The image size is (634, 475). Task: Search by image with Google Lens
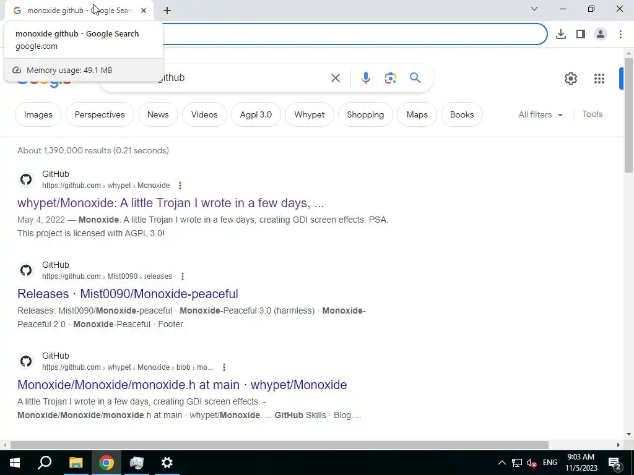pos(390,78)
